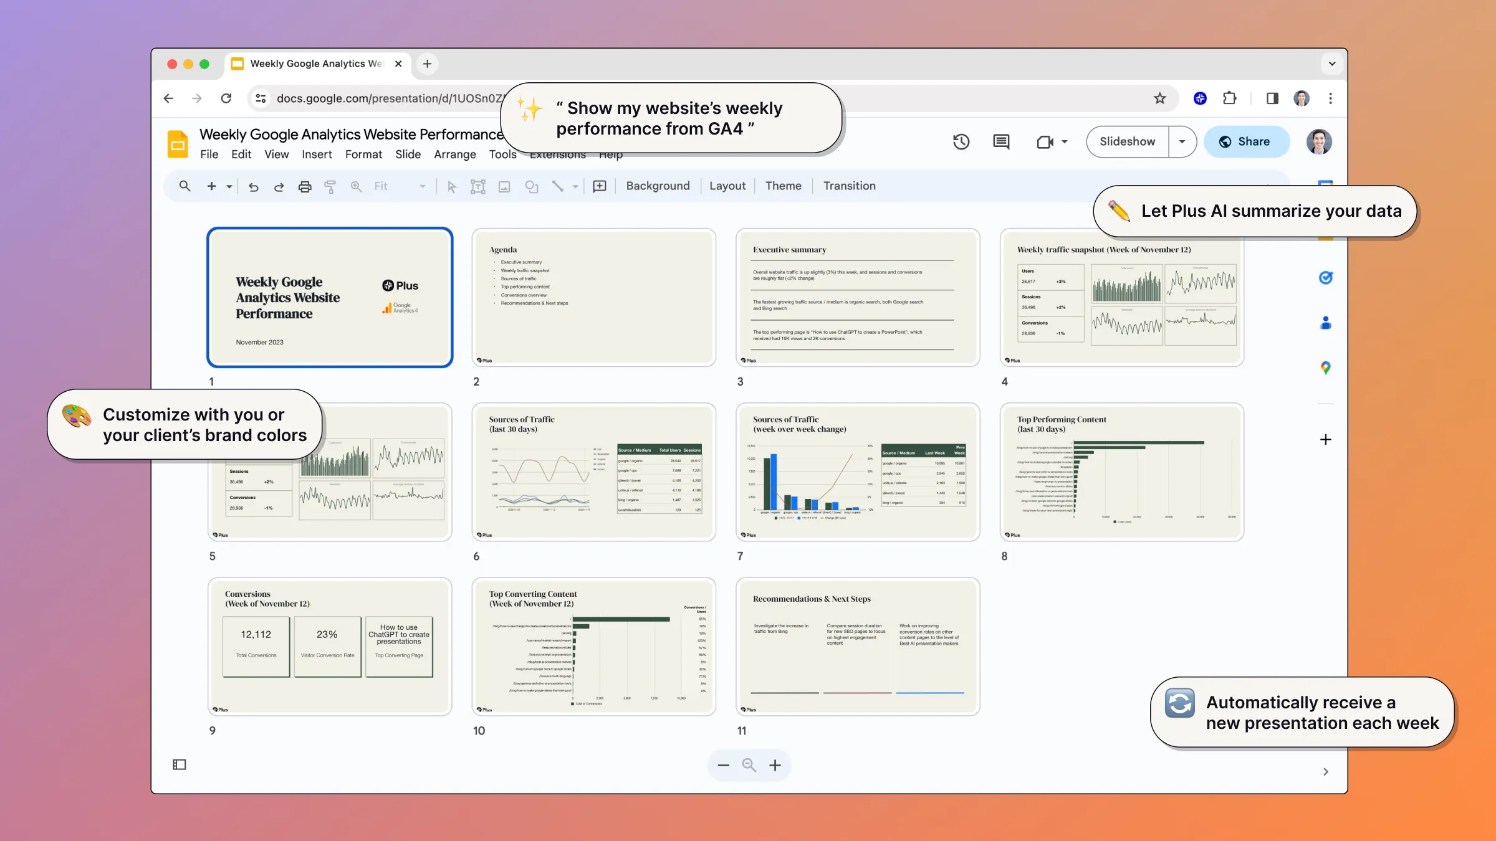Toggle the filmstrip view icon
1496x841 pixels.
click(180, 764)
